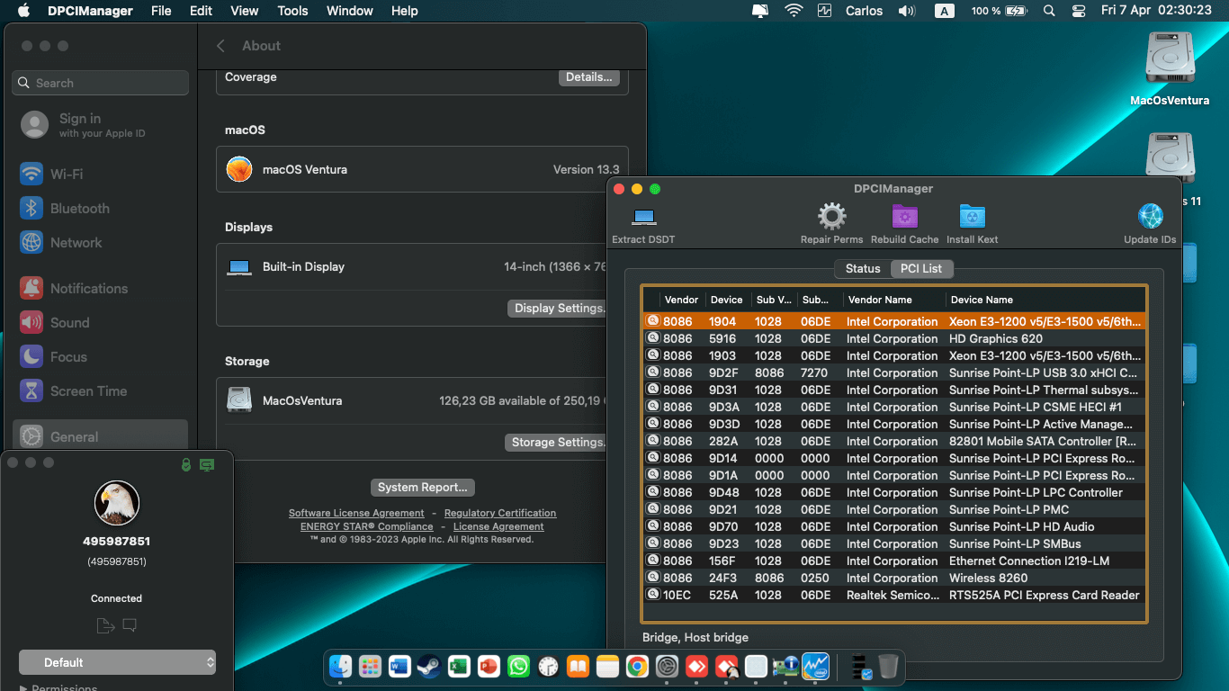Image resolution: width=1229 pixels, height=691 pixels.
Task: Click the Update IDs globe icon
Action: (x=1150, y=224)
